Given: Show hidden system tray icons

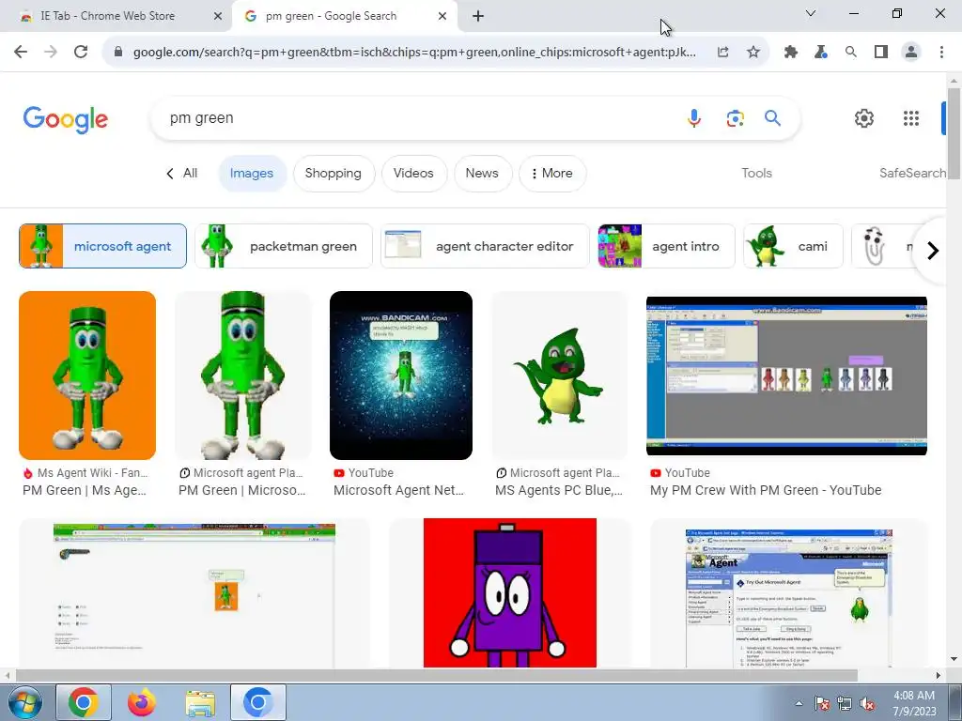Looking at the screenshot, I should (x=799, y=703).
